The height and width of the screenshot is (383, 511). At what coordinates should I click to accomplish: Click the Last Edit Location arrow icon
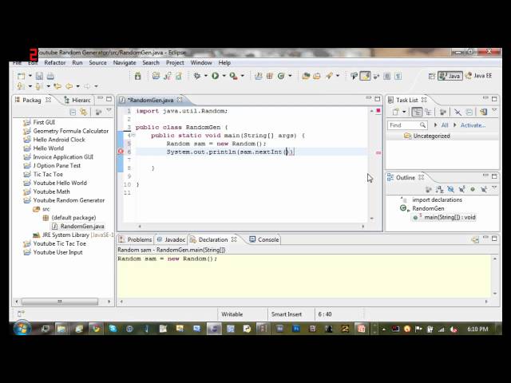click(x=57, y=86)
